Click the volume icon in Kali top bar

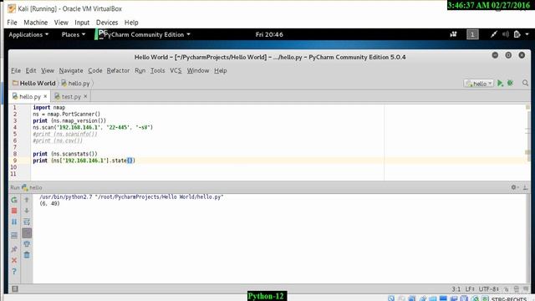click(x=506, y=34)
